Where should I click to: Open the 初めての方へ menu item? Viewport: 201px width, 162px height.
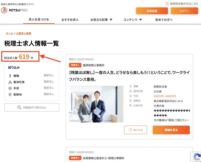[164, 20]
